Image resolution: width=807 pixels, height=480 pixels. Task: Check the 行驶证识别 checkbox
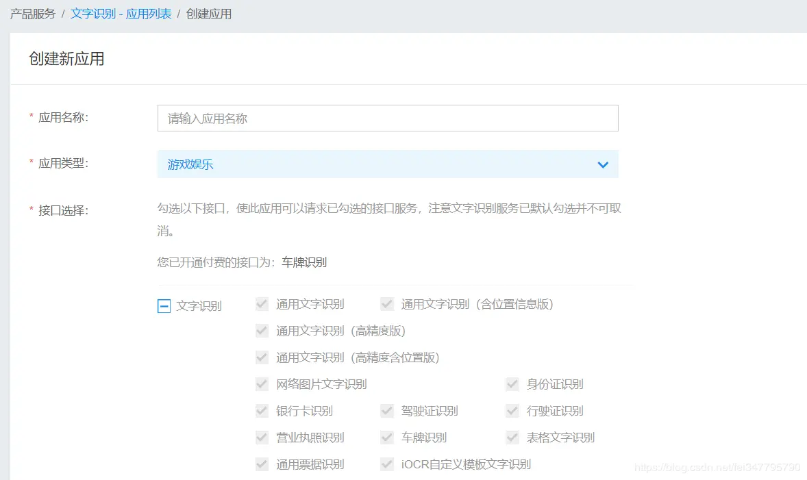512,411
